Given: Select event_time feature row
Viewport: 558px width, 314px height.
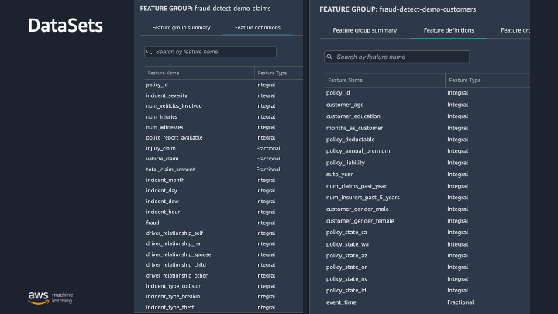Looking at the screenshot, I should click(427, 302).
